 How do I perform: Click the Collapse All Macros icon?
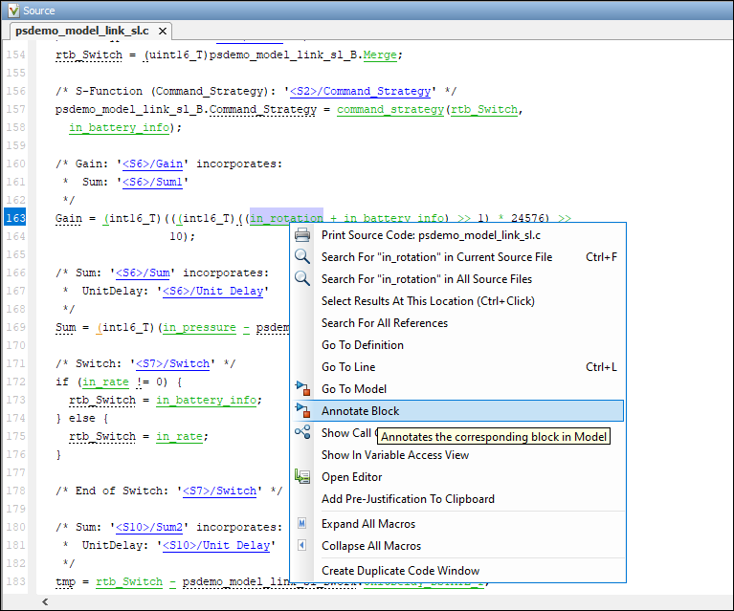point(302,546)
